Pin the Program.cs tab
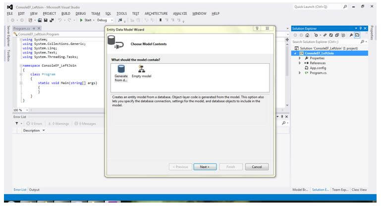 pos(34,28)
